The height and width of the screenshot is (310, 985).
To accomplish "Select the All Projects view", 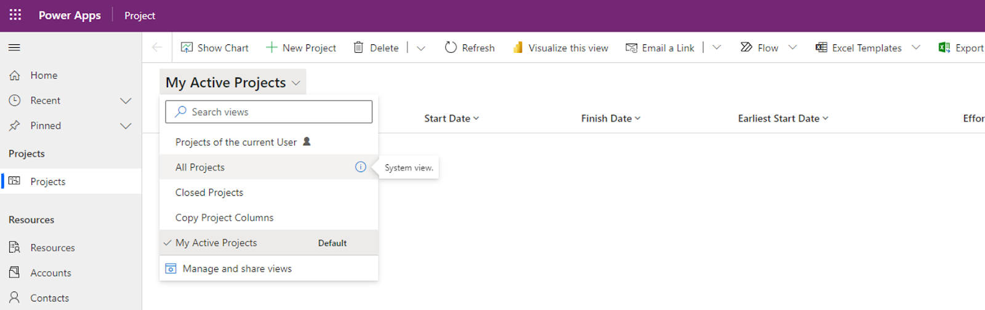I will (268, 167).
